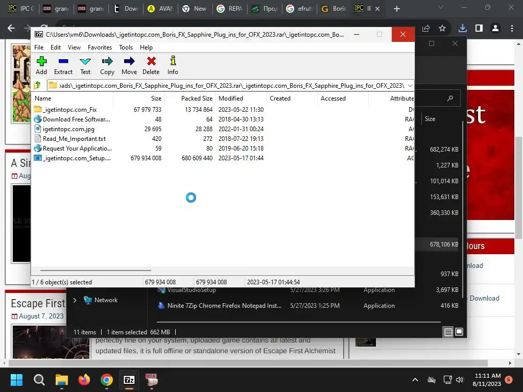Open Escape First post title link
Image resolution: width=523 pixels, height=392 pixels.
point(38,303)
